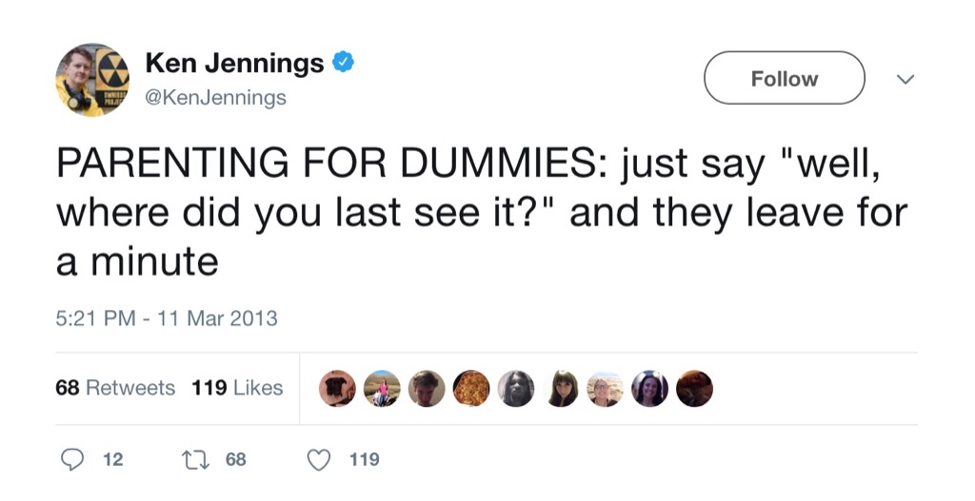Image resolution: width=975 pixels, height=501 pixels.
Task: Click the liker avatar of woman with dark bangs
Action: coord(561,388)
